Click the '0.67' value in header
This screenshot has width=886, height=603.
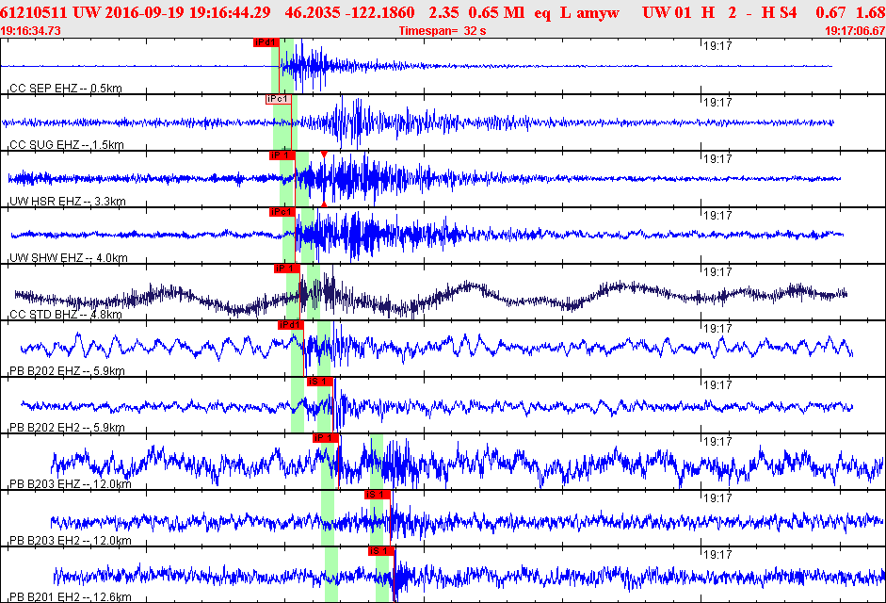(830, 12)
